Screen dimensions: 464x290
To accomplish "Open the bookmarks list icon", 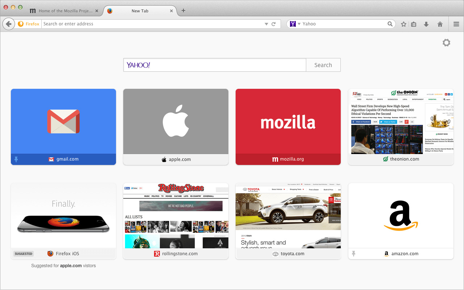I will pyautogui.click(x=414, y=24).
